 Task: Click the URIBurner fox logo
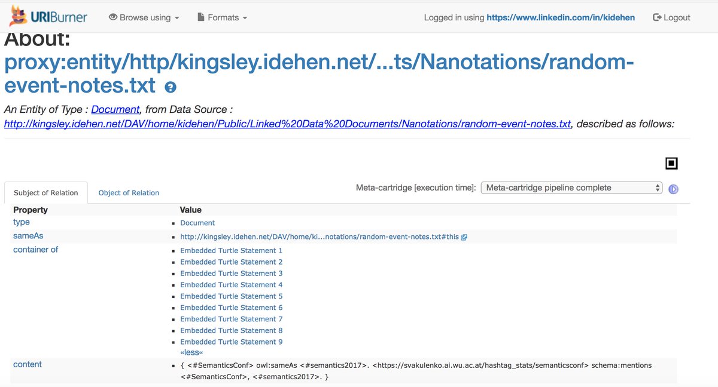18,16
